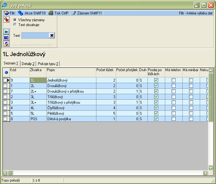Close the Typy pokojů window

211,5
